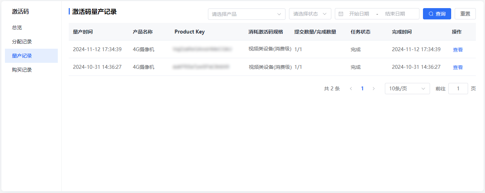Click 1/1 quantity in the 2024-11-12 row
The width and height of the screenshot is (485, 193).
tap(298, 49)
